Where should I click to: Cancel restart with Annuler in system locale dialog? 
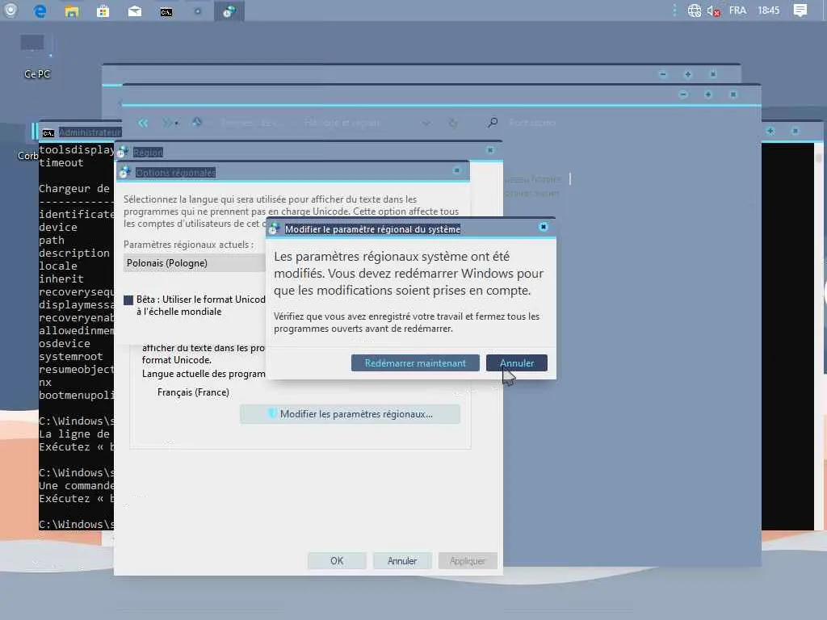(517, 362)
